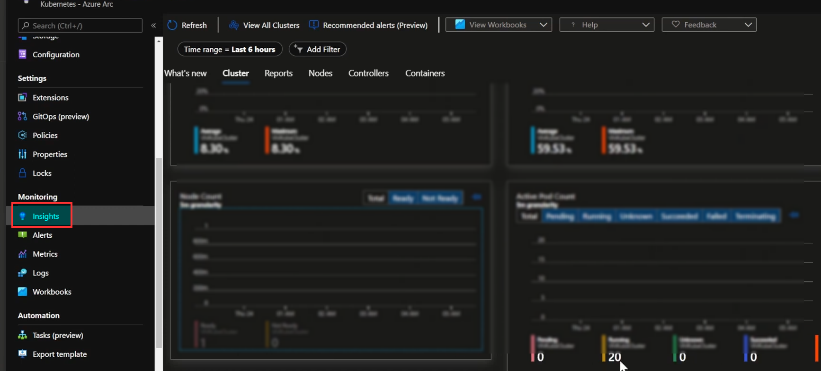Click the Alerts green icon

click(22, 235)
